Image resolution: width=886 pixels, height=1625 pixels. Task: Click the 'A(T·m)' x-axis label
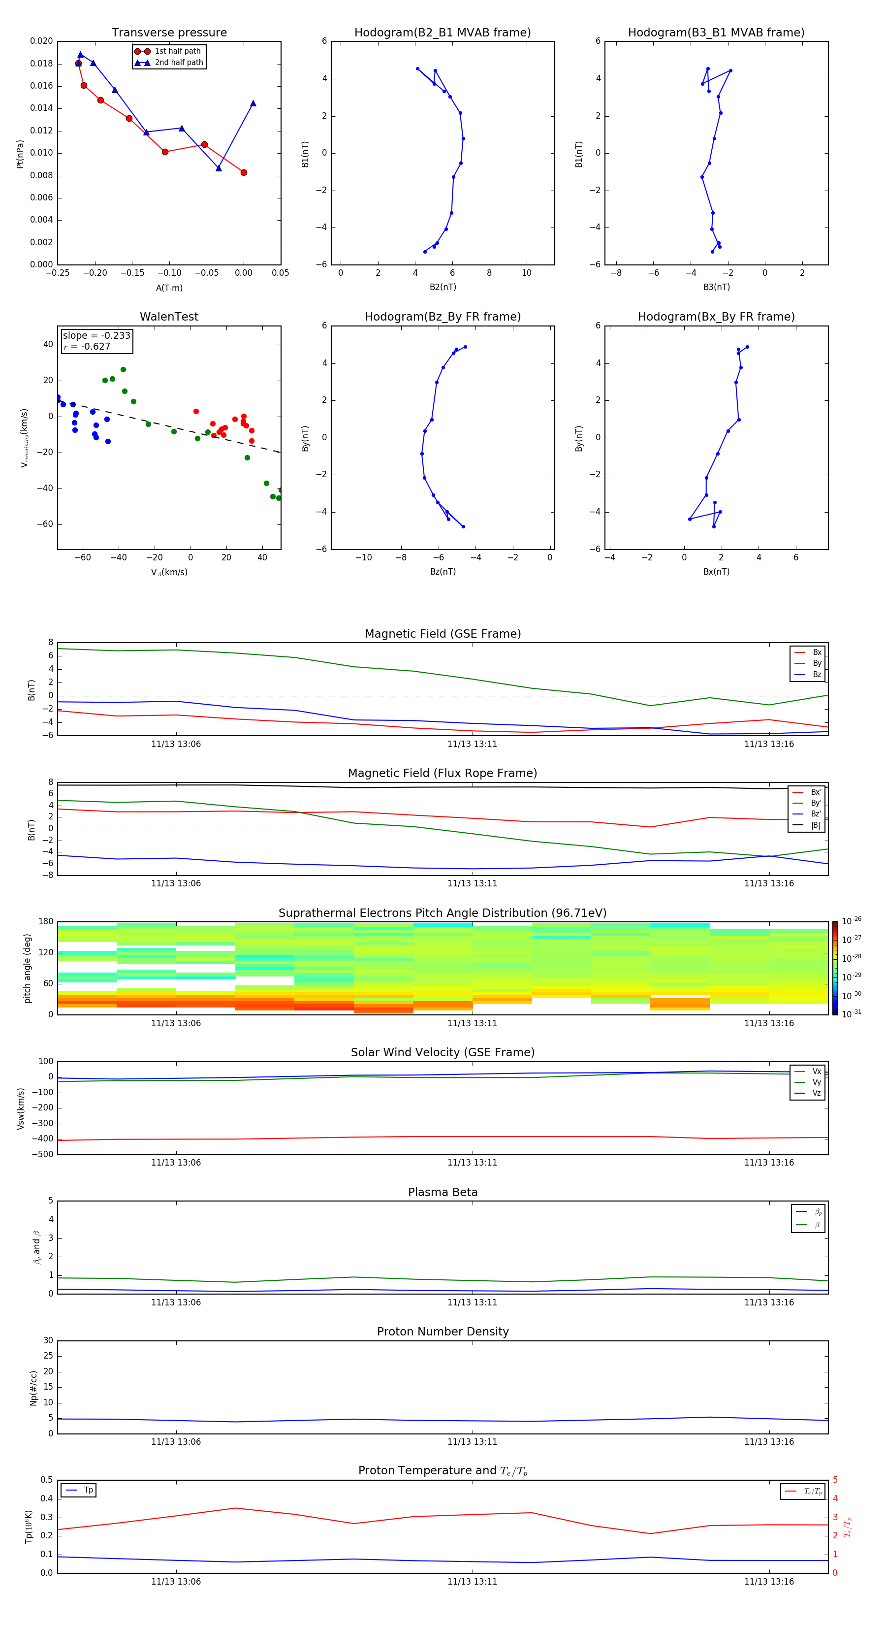[x=169, y=288]
